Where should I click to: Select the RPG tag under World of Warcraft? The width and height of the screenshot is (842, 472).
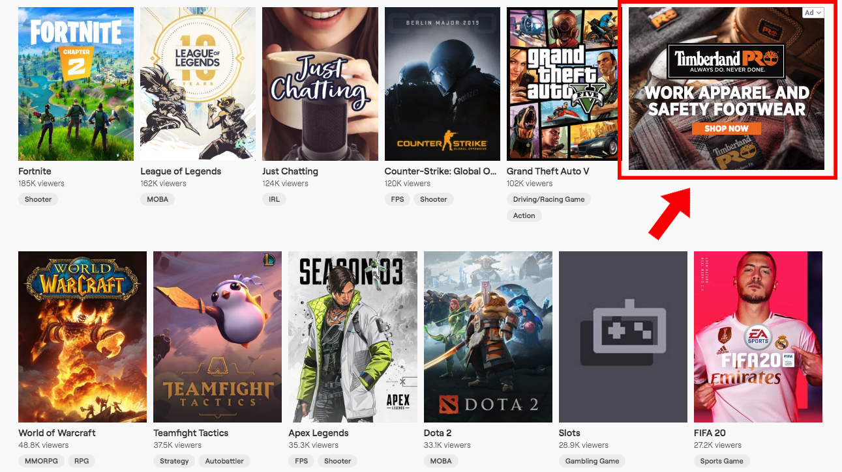pyautogui.click(x=82, y=461)
